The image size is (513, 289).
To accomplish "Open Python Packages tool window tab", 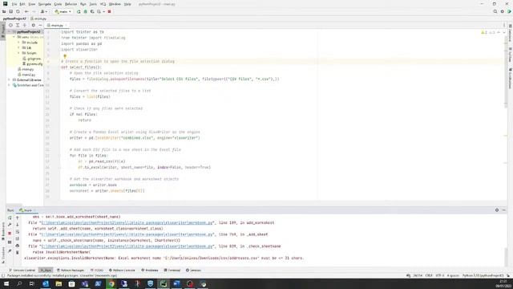I will click(71, 271).
